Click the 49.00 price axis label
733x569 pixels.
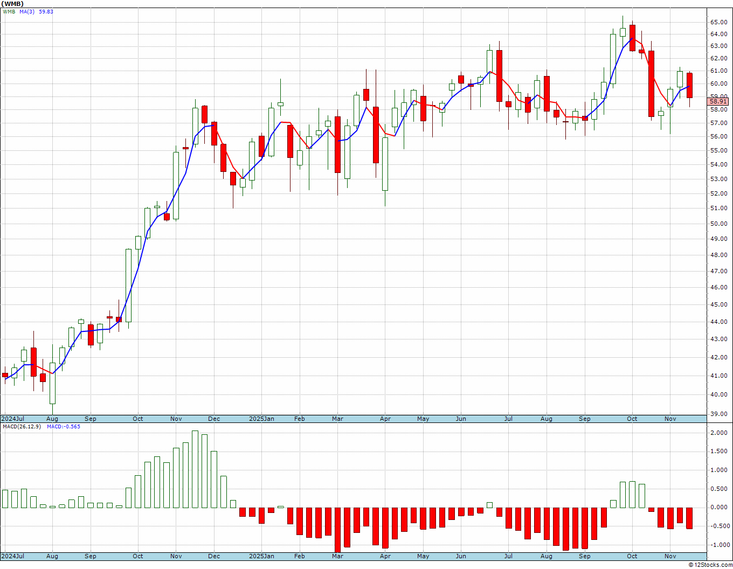click(718, 239)
